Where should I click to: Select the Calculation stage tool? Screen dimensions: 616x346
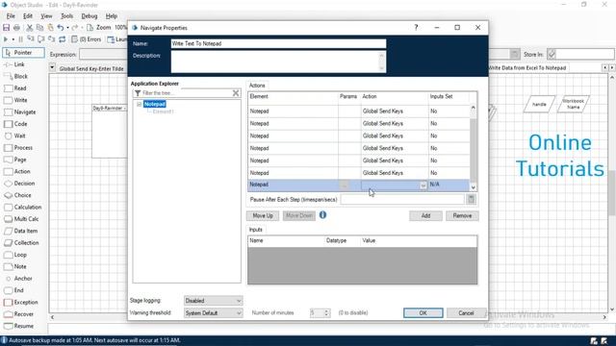(x=23, y=207)
